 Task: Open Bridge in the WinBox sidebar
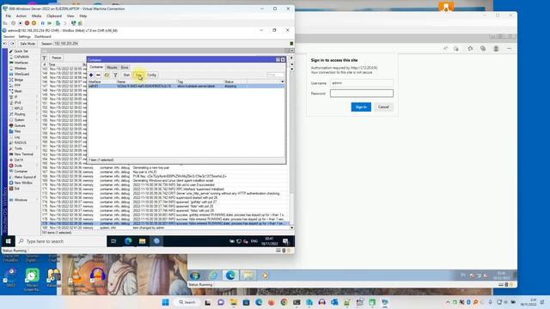[x=19, y=80]
